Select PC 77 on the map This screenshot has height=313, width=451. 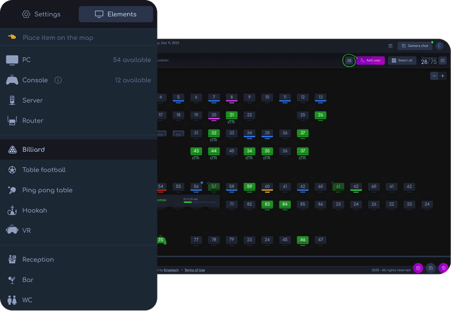(196, 240)
